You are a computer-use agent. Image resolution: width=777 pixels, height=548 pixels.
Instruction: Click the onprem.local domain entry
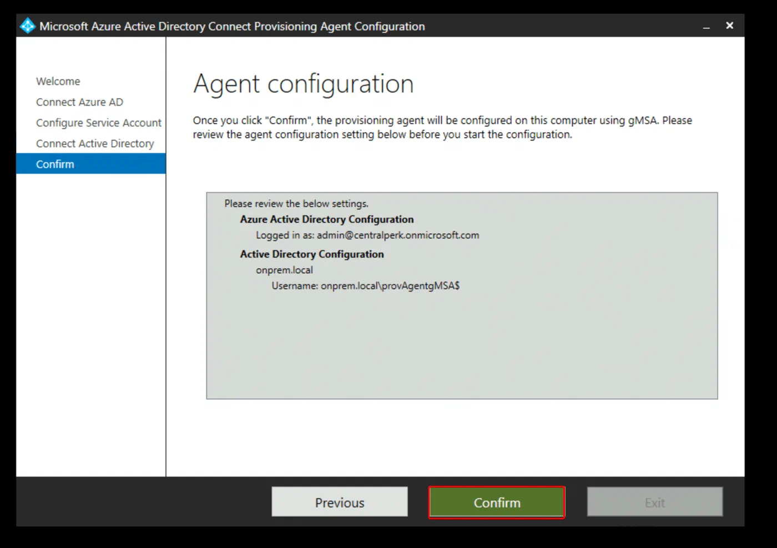click(x=284, y=270)
